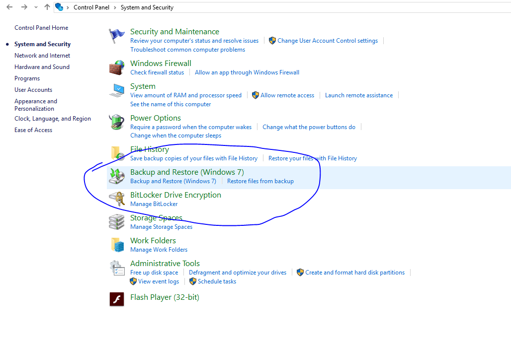Click the Work Folders icon

(117, 245)
